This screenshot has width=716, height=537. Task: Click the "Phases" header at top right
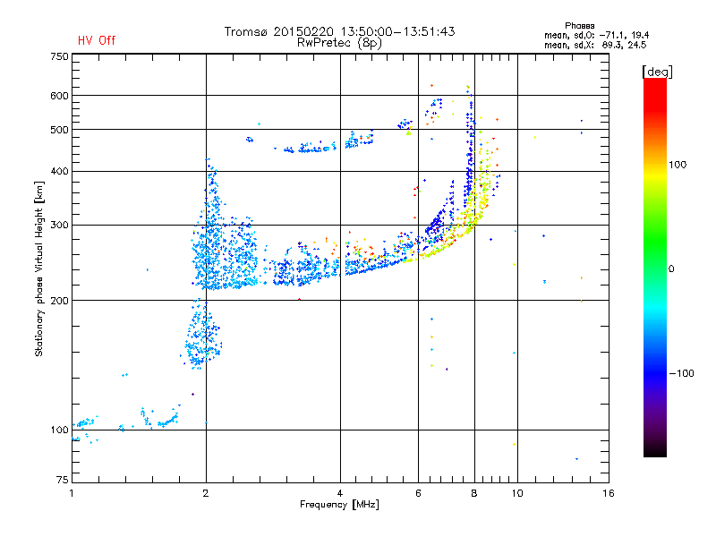click(x=579, y=26)
